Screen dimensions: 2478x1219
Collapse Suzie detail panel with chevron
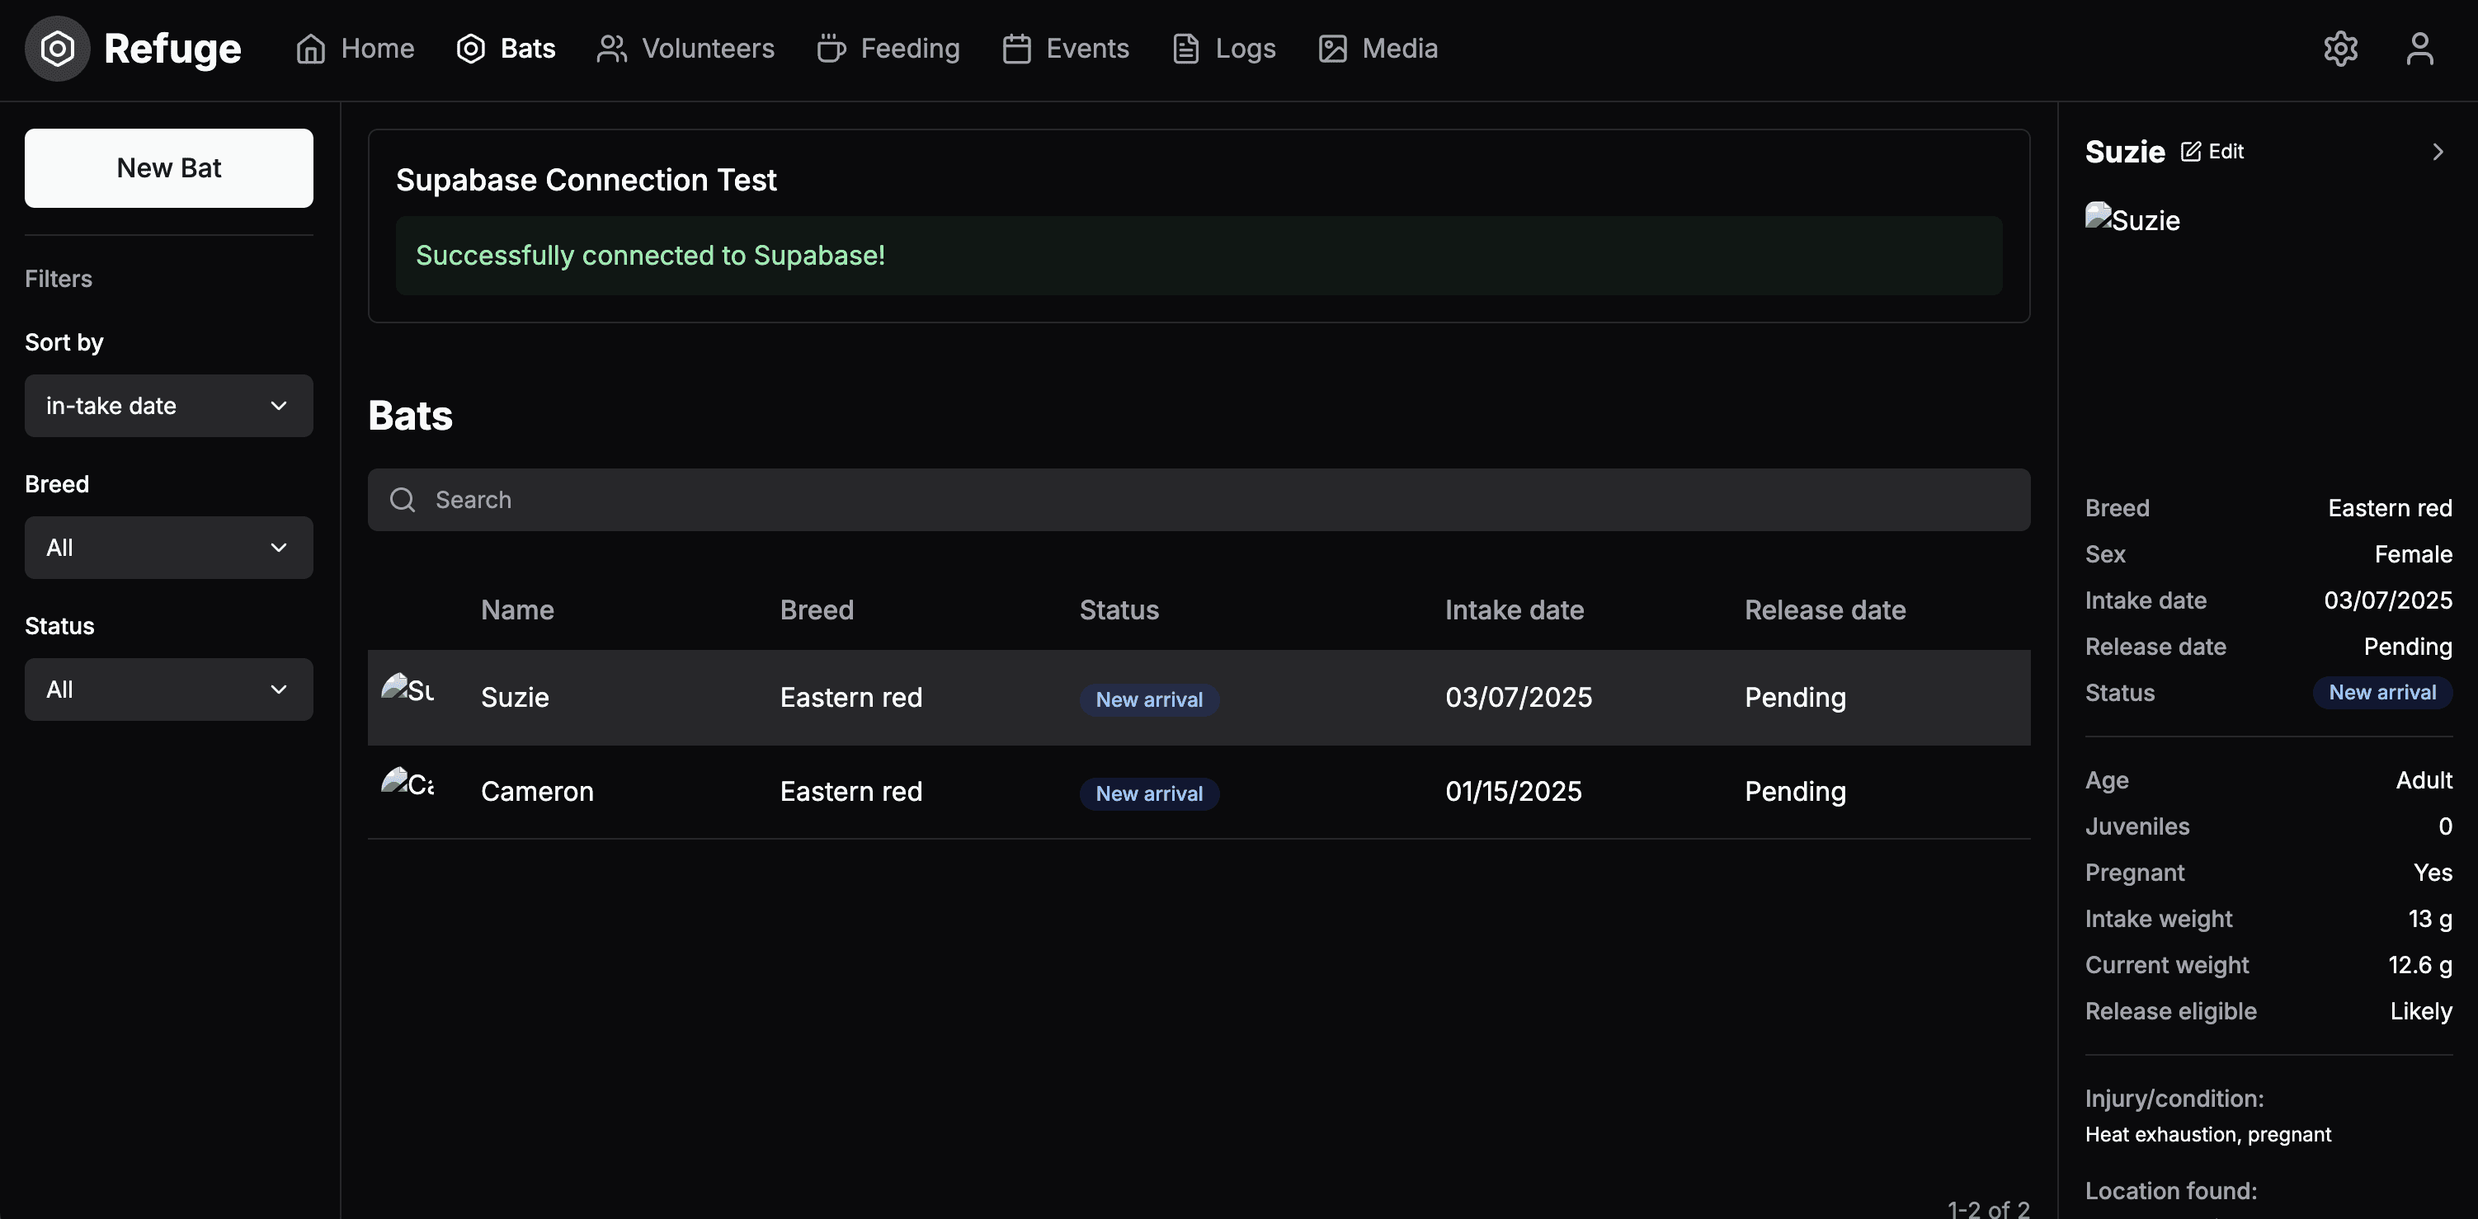pyautogui.click(x=2437, y=152)
